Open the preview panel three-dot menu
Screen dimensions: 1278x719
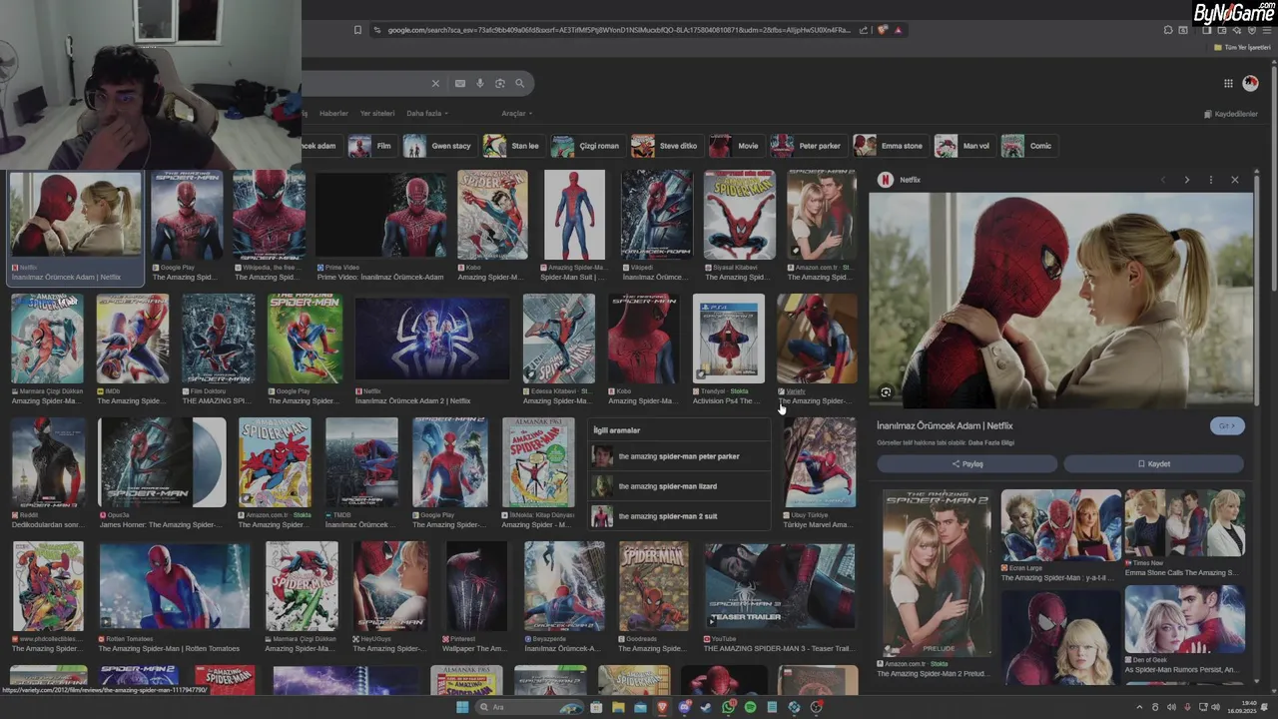1210,180
